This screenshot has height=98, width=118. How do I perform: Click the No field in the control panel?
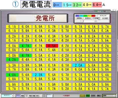(103, 16)
